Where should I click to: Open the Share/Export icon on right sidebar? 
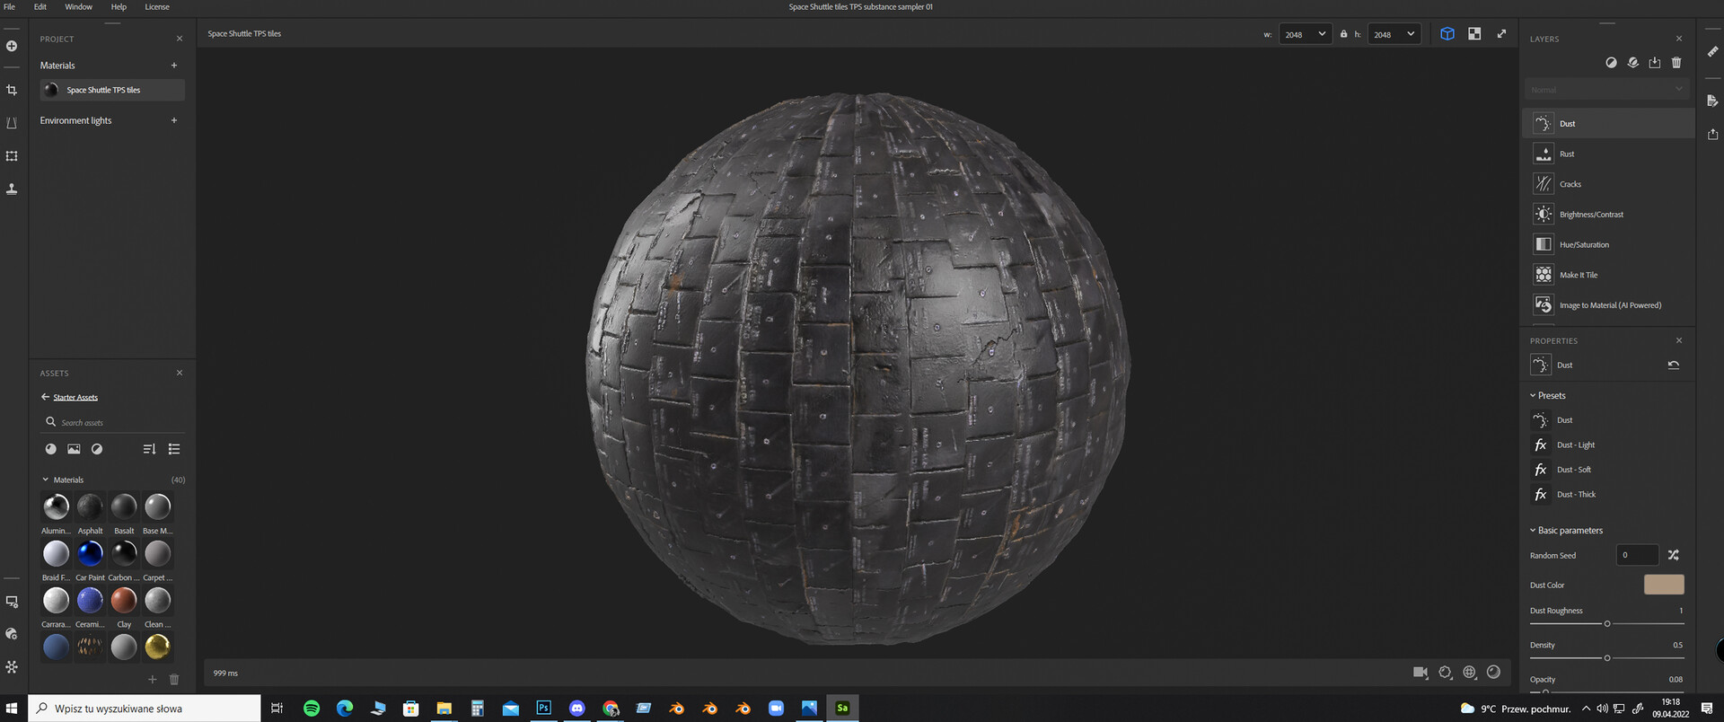(1712, 134)
